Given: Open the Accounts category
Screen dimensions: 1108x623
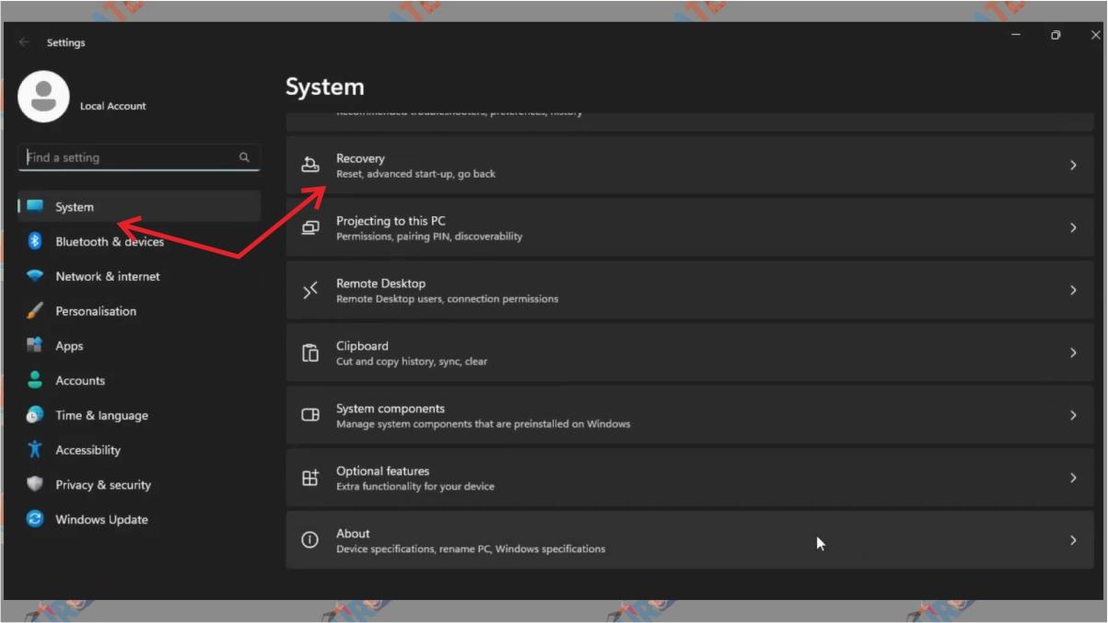Looking at the screenshot, I should [x=139, y=380].
